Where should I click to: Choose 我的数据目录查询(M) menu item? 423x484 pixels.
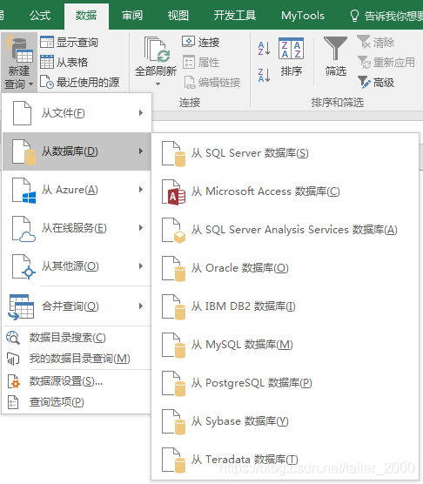click(77, 359)
